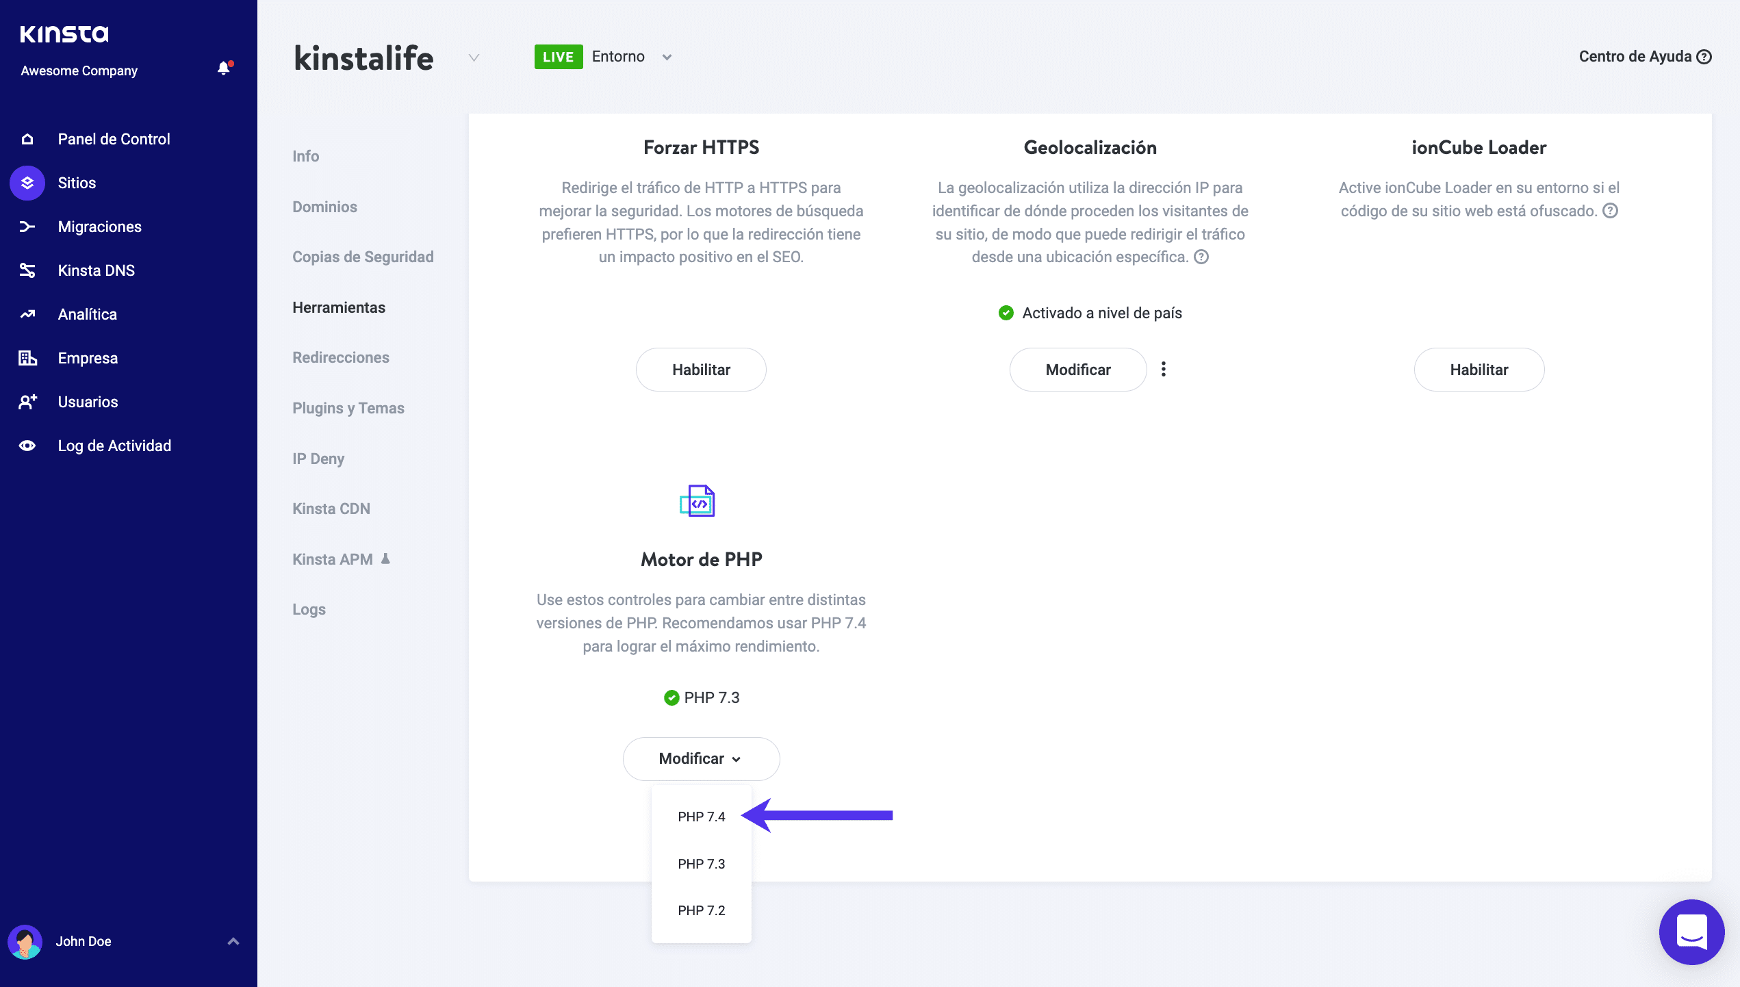Expand the John Doe user menu
The image size is (1740, 987).
[233, 941]
